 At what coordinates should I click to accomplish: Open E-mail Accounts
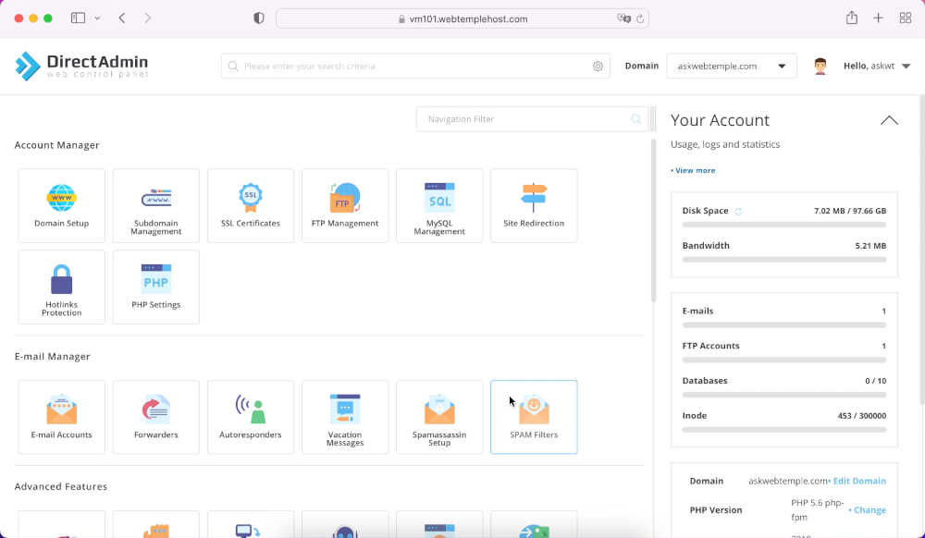[61, 417]
